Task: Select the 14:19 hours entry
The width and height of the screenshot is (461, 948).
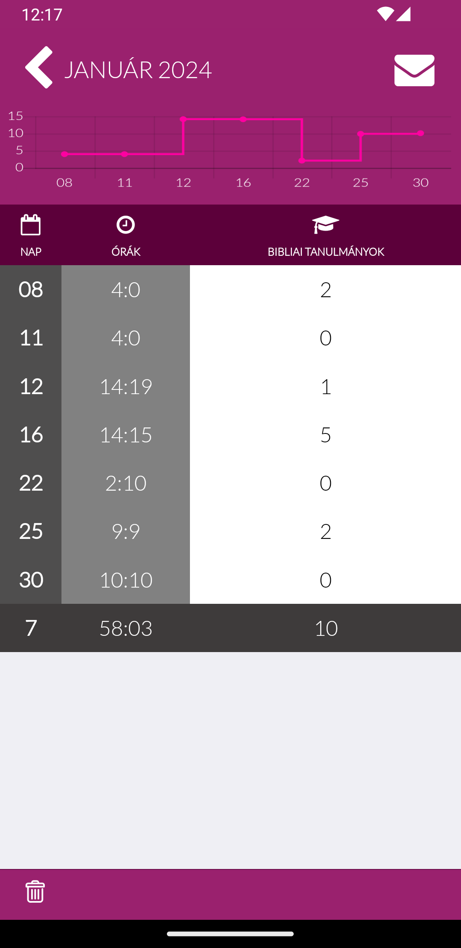Action: (125, 386)
